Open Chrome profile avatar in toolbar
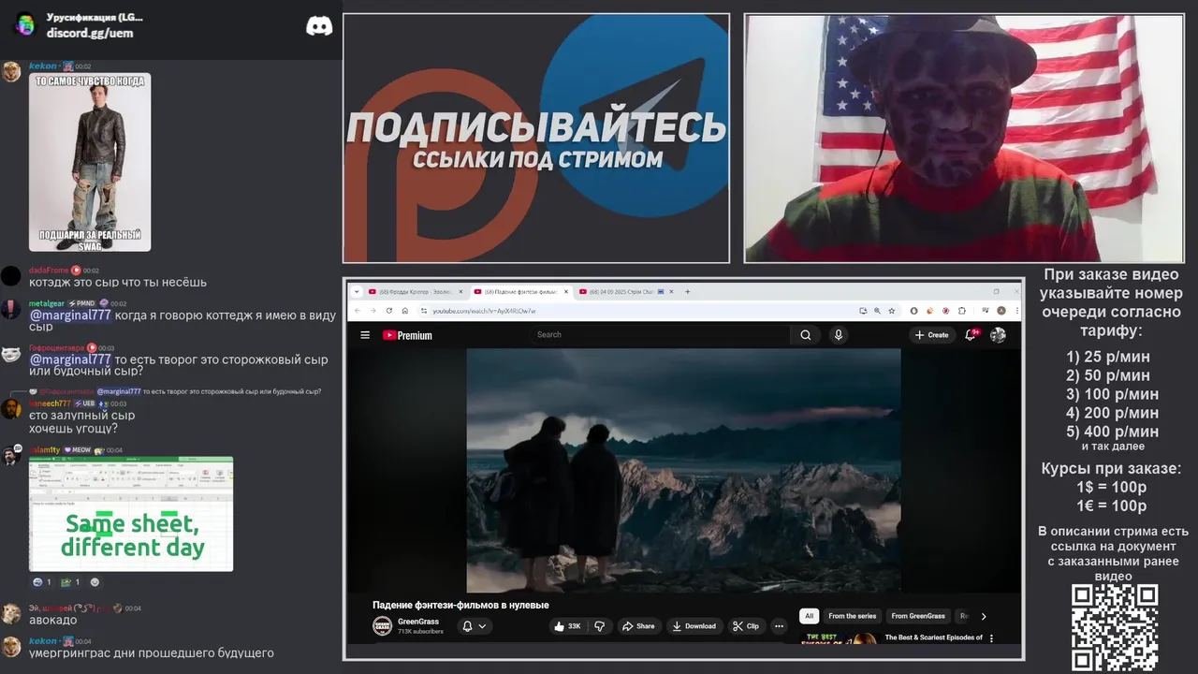Viewport: 1198px width, 674px height. pos(1001,310)
